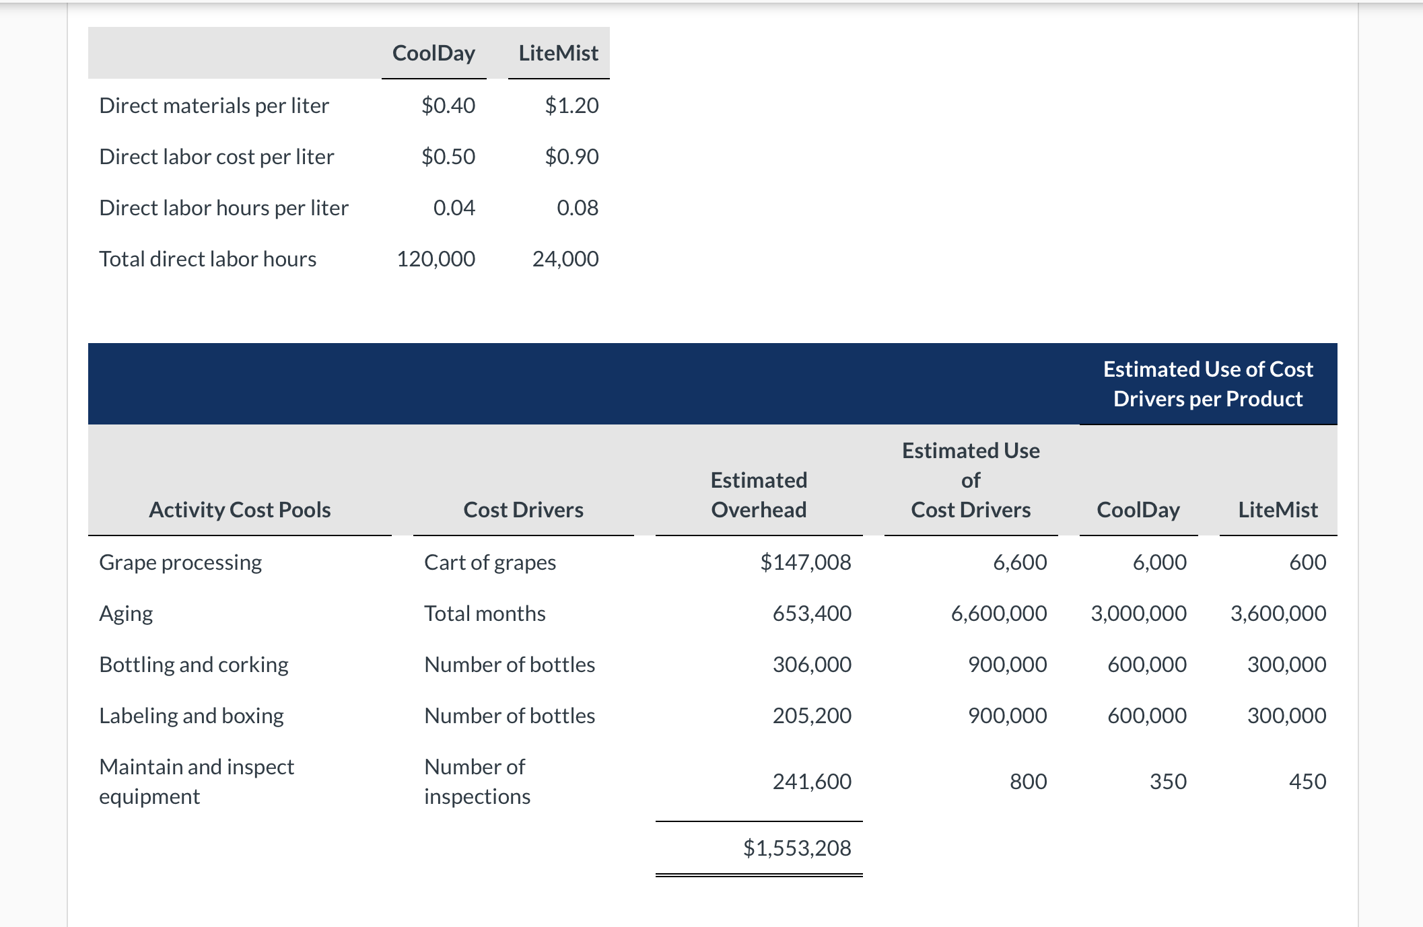
Task: Click the $1.20 LiteMist materials value
Action: 571,105
